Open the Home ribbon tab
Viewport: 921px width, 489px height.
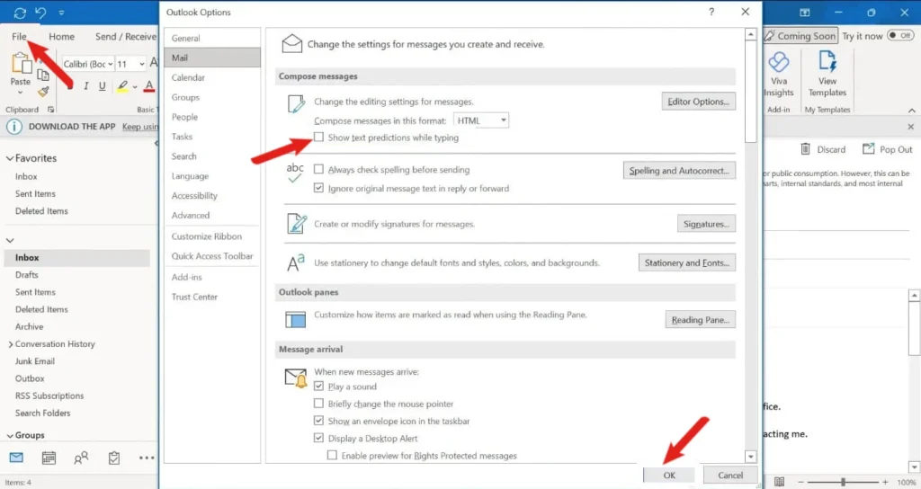pos(62,37)
